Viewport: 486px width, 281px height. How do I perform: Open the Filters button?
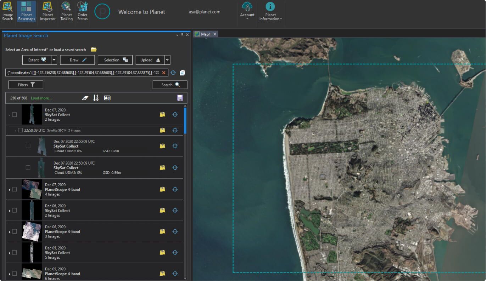click(26, 85)
